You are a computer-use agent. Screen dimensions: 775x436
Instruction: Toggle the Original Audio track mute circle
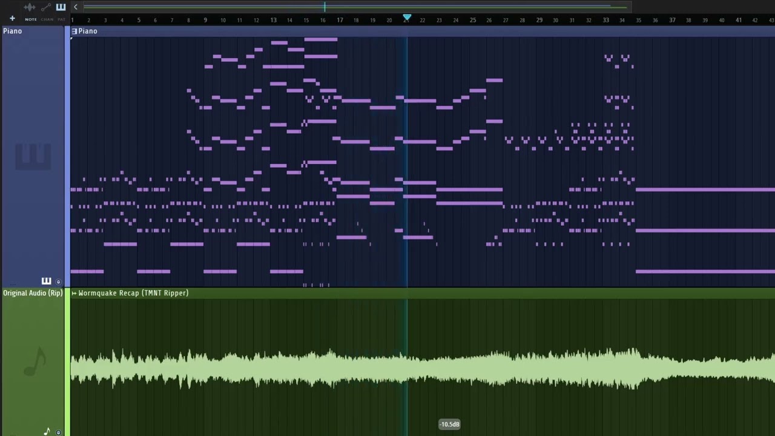click(59, 432)
